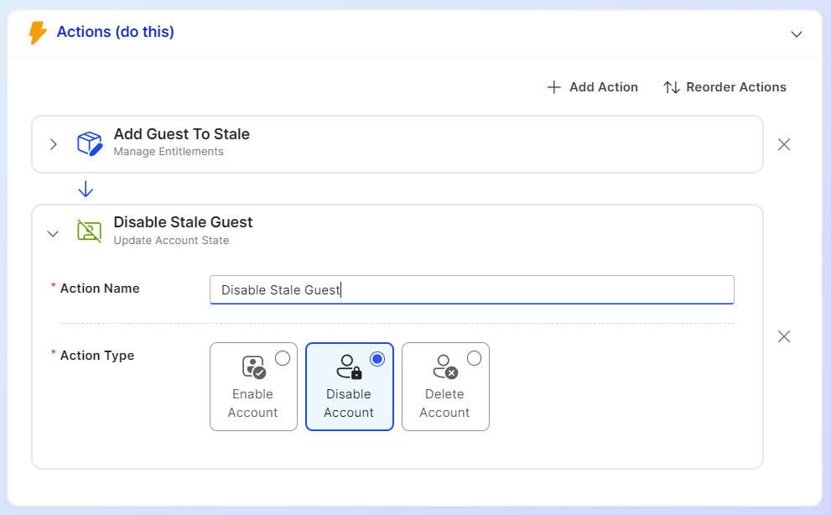Click the Manage Entitlements cube icon
This screenshot has height=515, width=831.
click(90, 143)
